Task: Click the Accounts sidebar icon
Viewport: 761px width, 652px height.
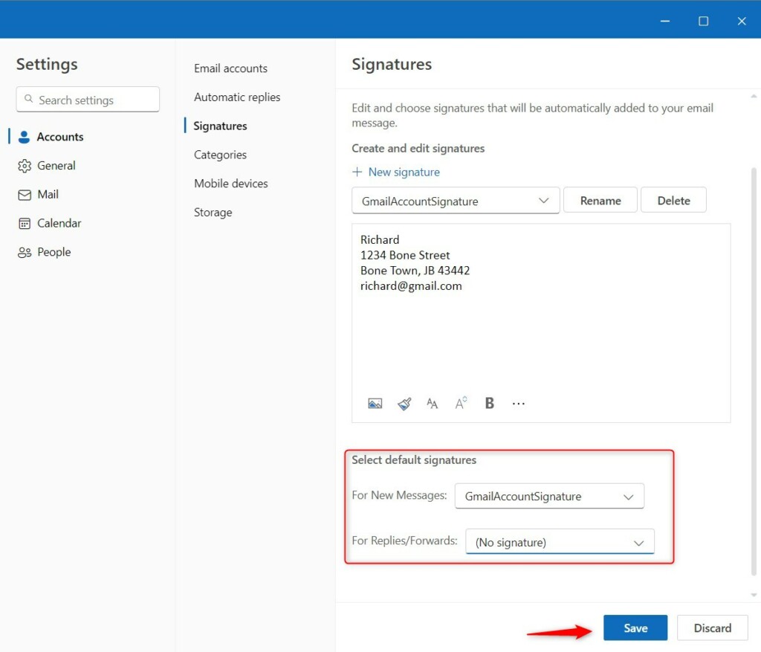Action: [x=25, y=137]
